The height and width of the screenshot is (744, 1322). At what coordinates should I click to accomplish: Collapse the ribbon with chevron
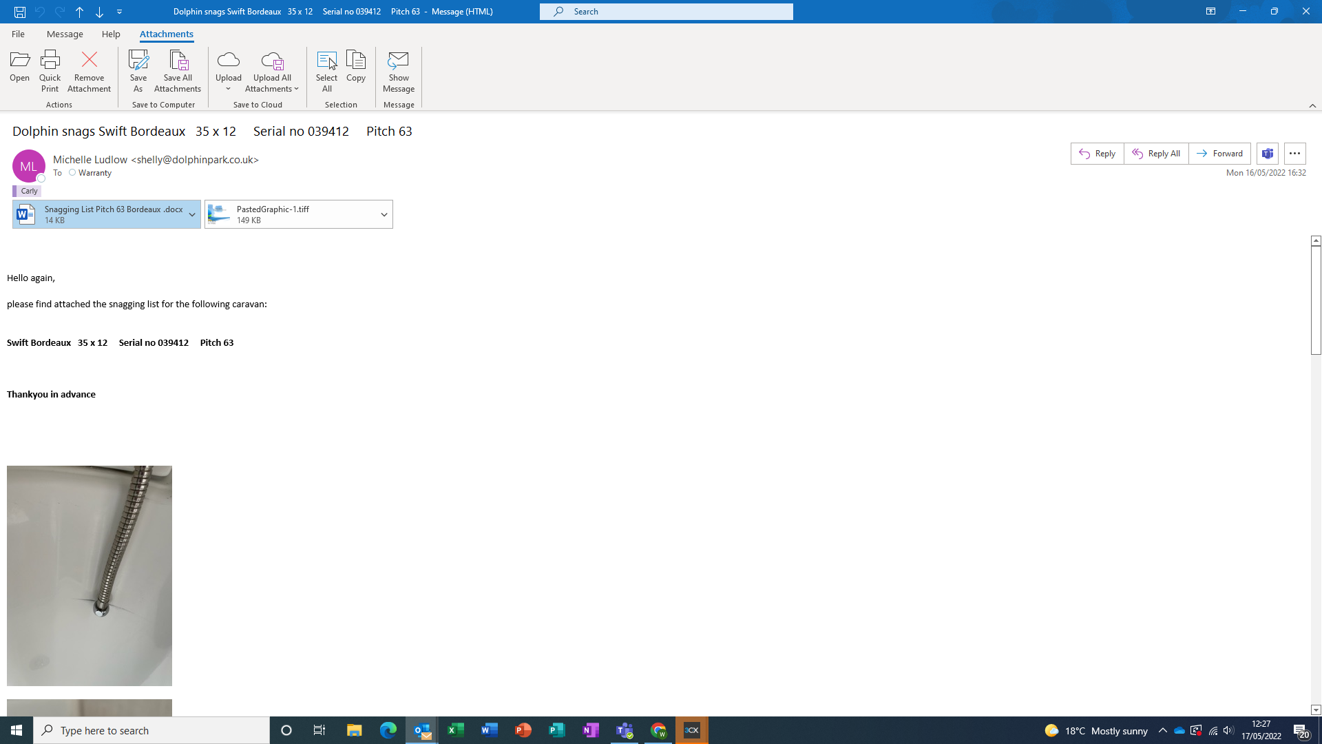(x=1312, y=105)
